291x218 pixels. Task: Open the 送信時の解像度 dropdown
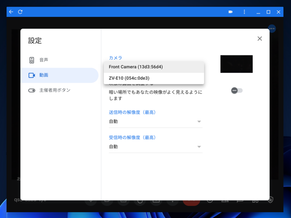[156, 121]
